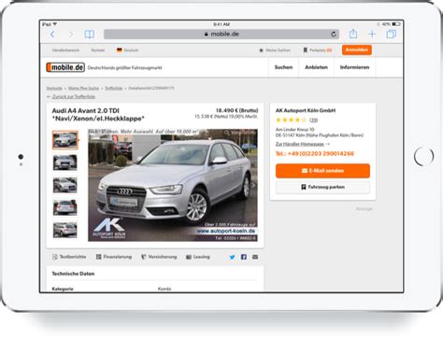This screenshot has width=443, height=339.
Task: Open the Händlerbereich link
Action: (x=65, y=50)
